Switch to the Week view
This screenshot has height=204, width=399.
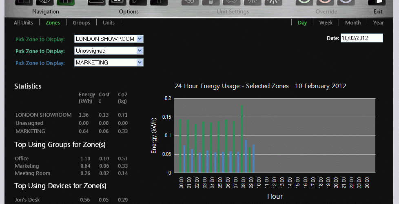[326, 22]
